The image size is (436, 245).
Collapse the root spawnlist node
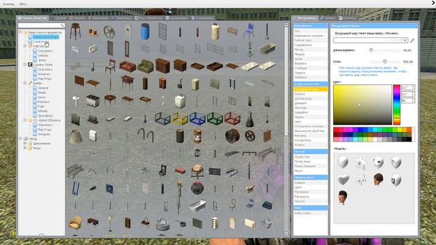tap(20, 32)
